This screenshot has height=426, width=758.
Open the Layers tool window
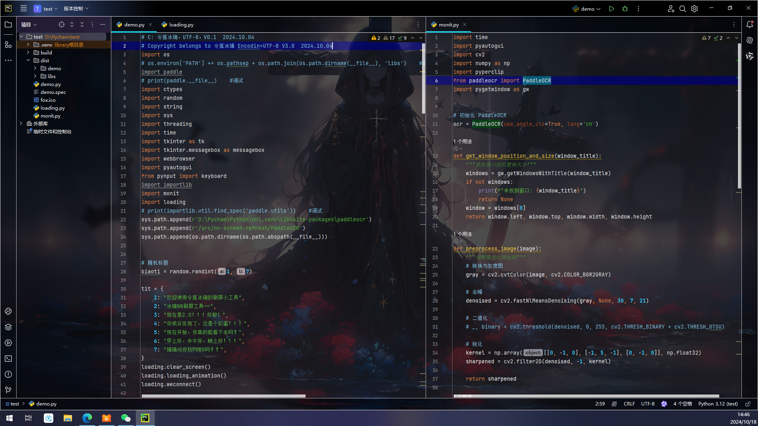pyautogui.click(x=8, y=327)
